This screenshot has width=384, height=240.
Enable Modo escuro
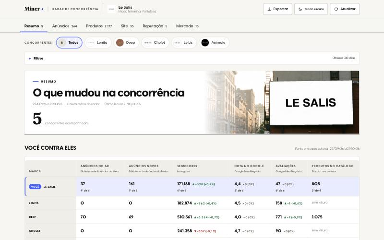click(x=311, y=9)
